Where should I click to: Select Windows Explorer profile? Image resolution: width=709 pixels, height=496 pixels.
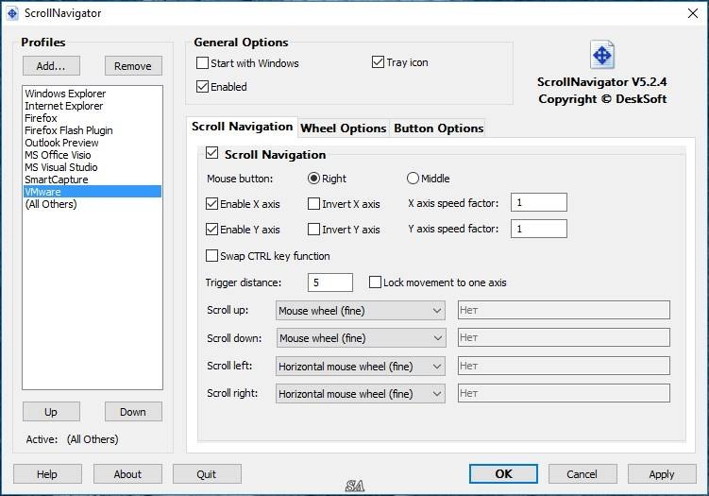coord(93,94)
